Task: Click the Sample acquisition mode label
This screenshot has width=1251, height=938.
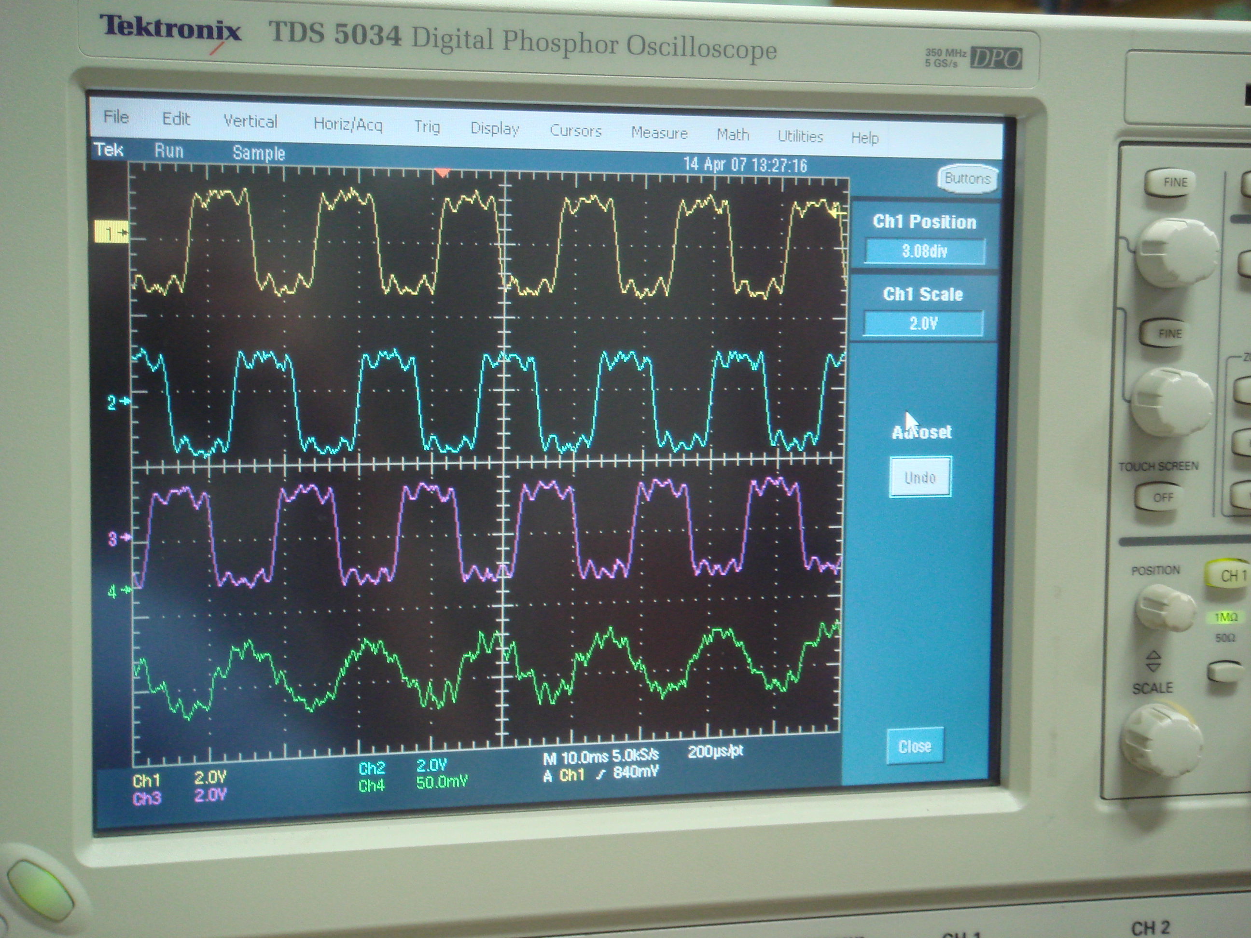Action: point(259,153)
